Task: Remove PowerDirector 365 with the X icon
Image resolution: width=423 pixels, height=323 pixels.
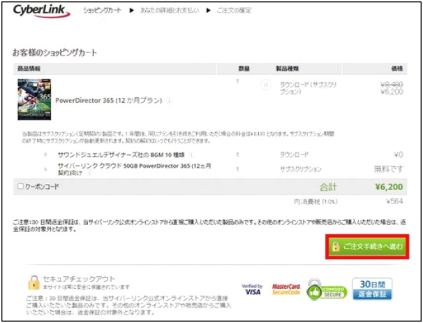Action: (266, 85)
